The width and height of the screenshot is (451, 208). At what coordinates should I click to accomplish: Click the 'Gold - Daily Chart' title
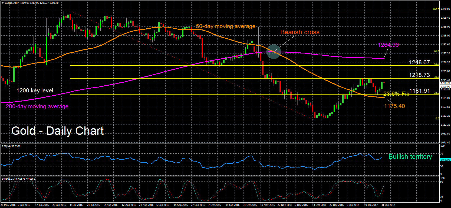[x=57, y=131]
